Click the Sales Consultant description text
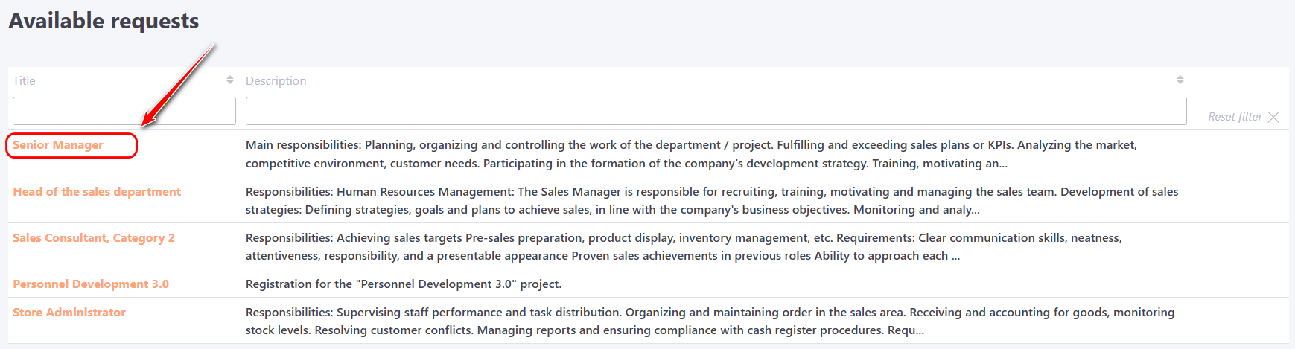 [x=683, y=247]
